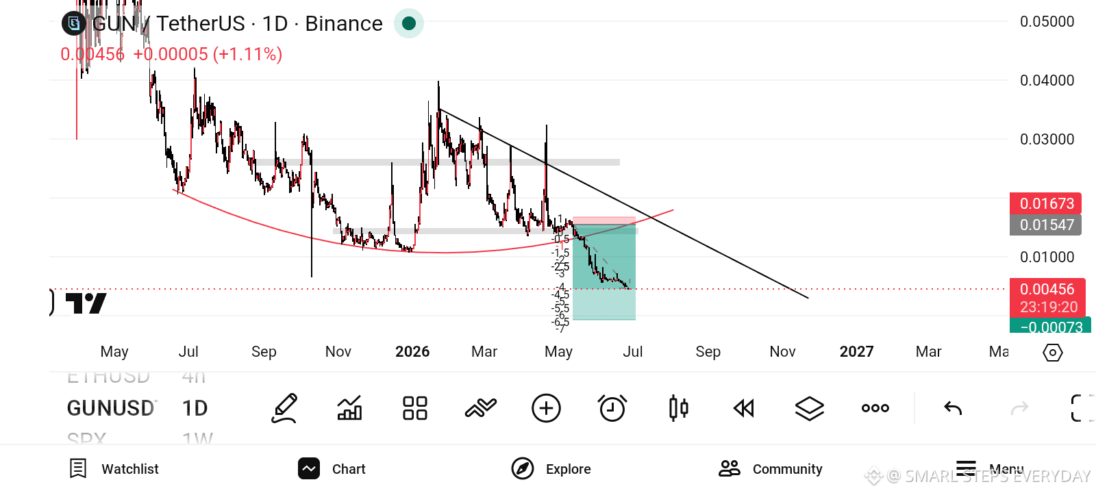Open the drawing tools pencil icon
Image resolution: width=1096 pixels, height=493 pixels.
tap(284, 408)
